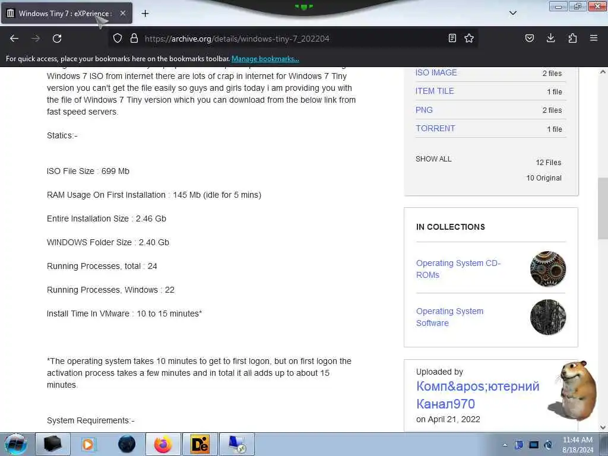Click the scrollbar down arrow
The height and width of the screenshot is (456, 608).
[x=603, y=427]
